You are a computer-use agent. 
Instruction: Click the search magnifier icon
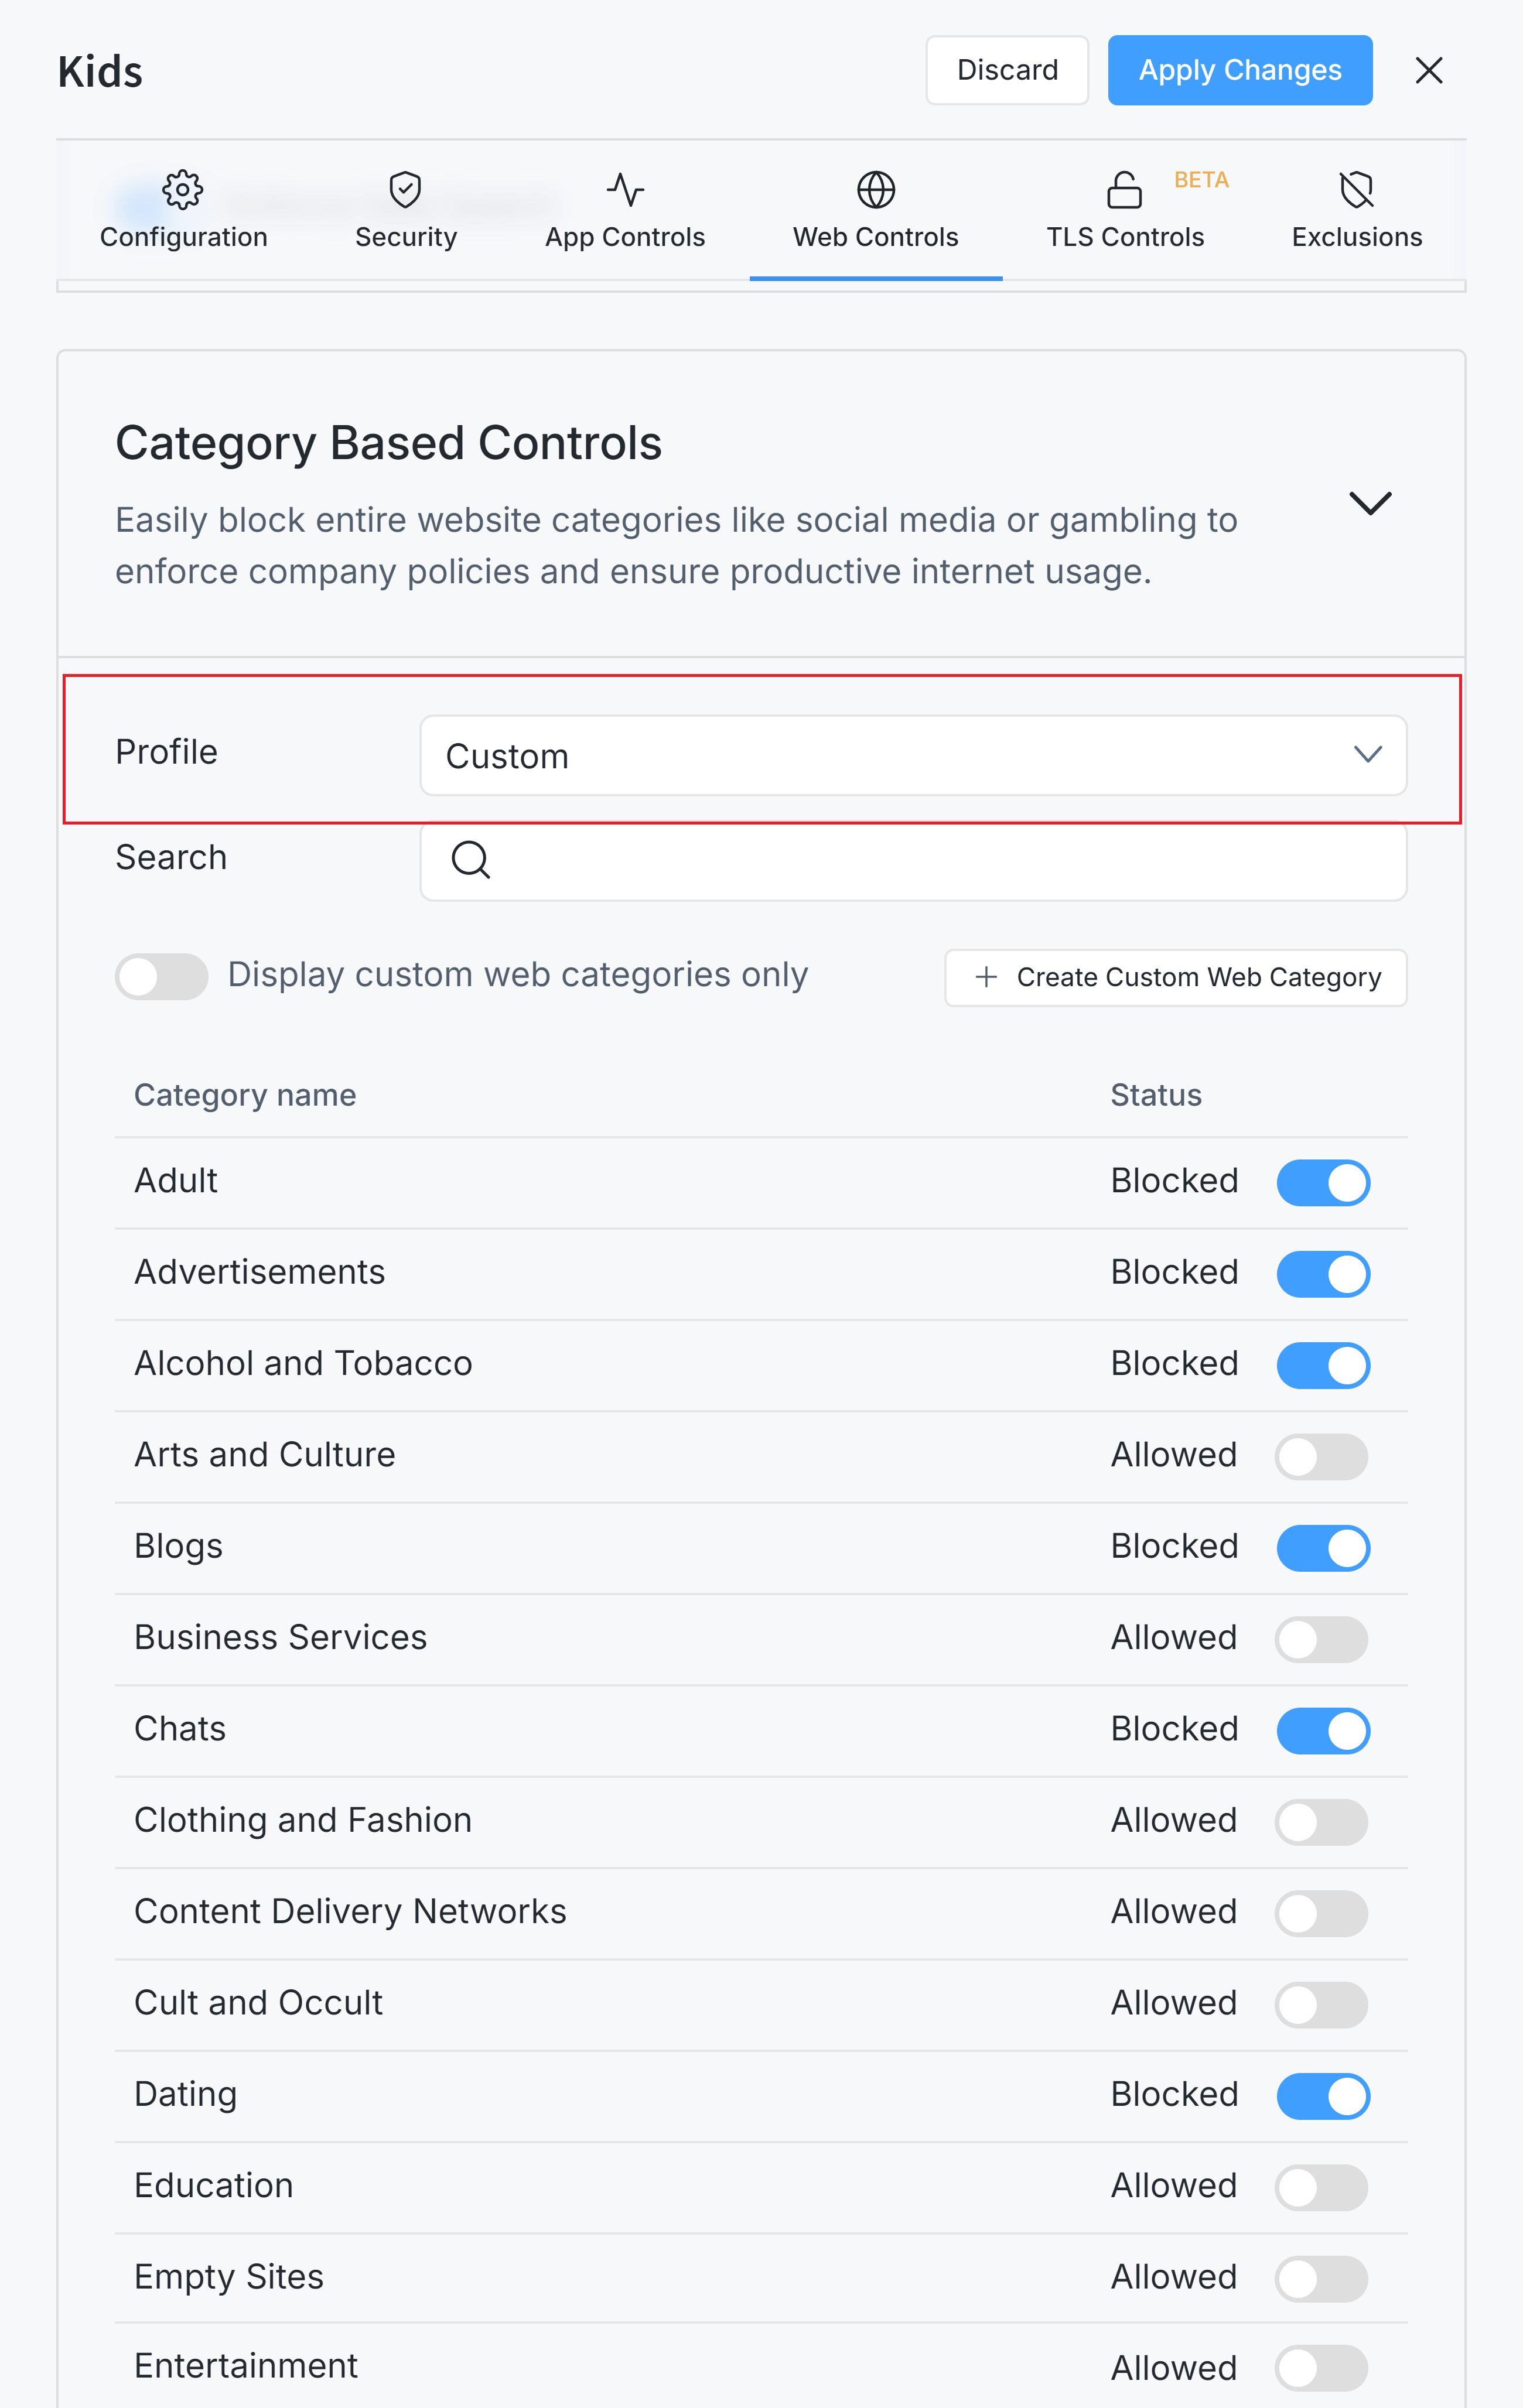pyautogui.click(x=470, y=860)
